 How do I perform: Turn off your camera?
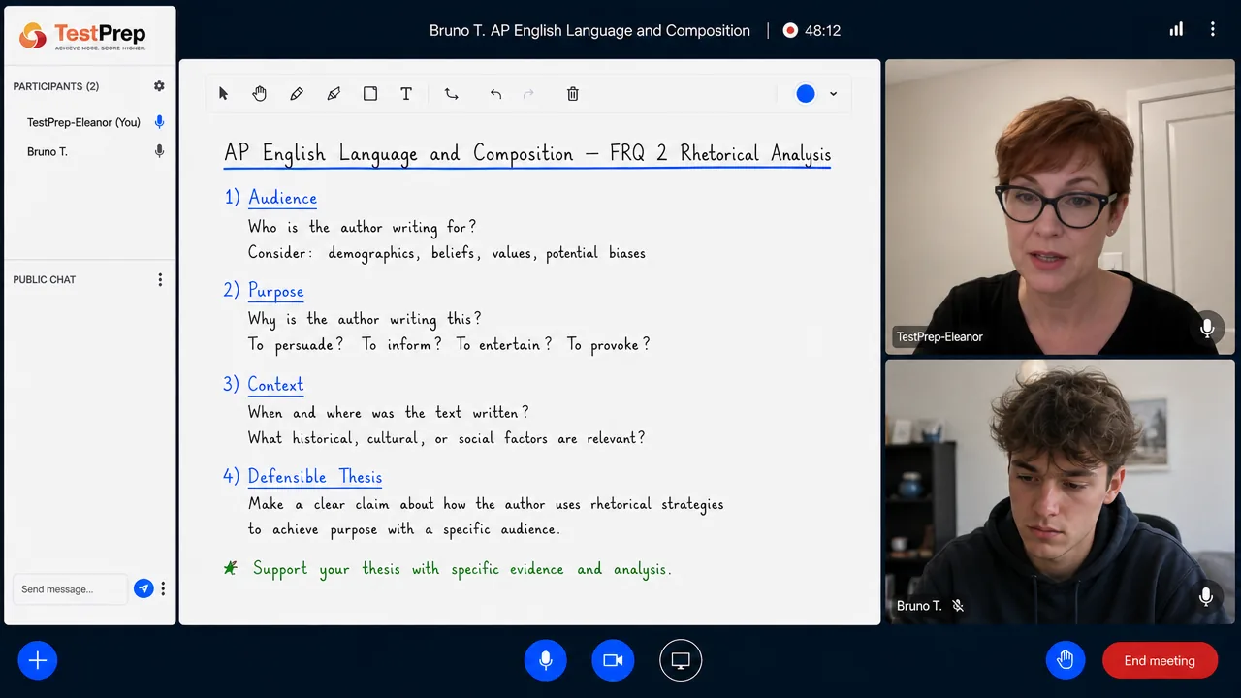[613, 660]
